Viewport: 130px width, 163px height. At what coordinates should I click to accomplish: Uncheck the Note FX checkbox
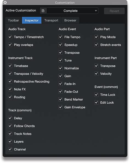[10, 89]
